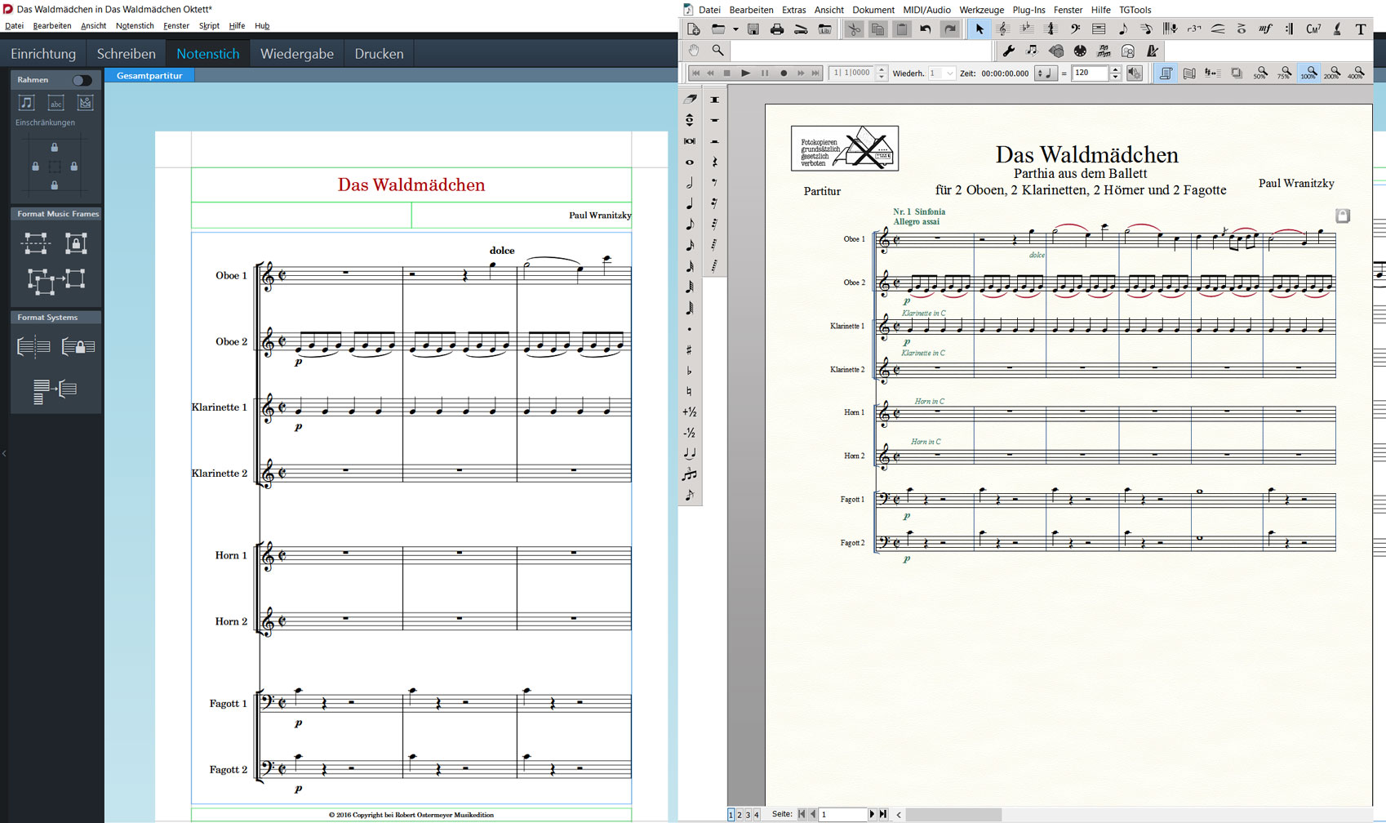Open the Wiederh. repeat dropdown
The image size is (1386, 823).
pos(949,73)
